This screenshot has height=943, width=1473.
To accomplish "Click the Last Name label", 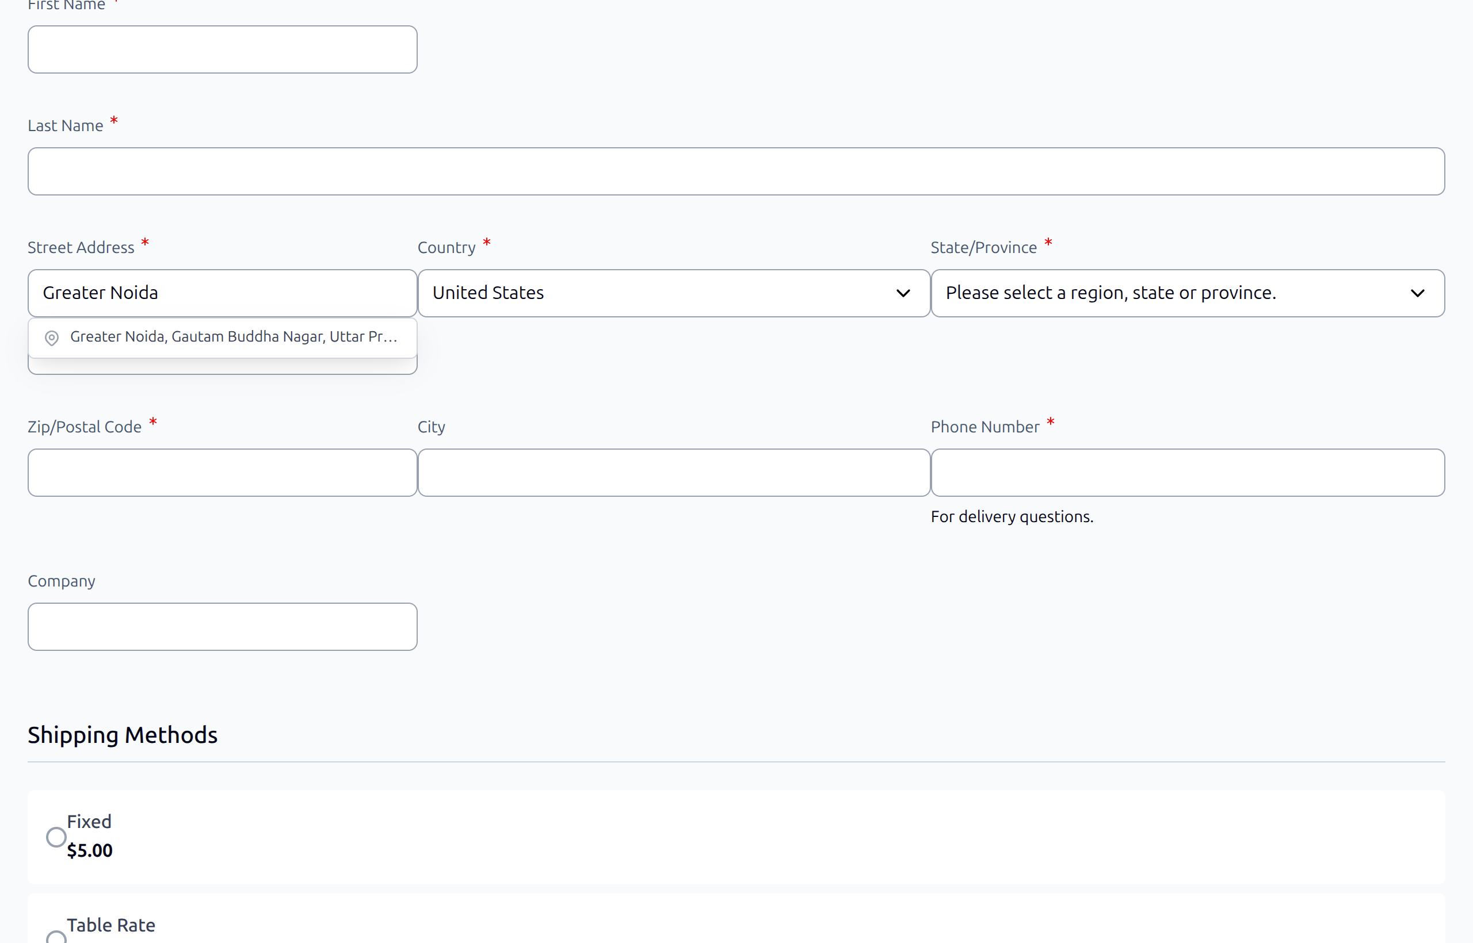I will [66, 125].
